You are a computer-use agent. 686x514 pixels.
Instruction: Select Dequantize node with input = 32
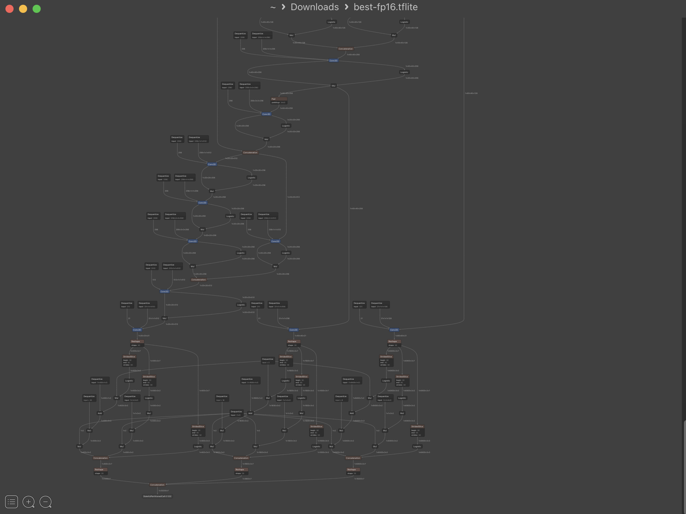[x=89, y=398]
